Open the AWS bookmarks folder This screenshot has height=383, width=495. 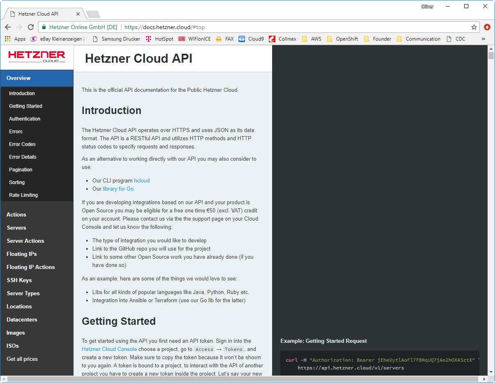point(312,39)
